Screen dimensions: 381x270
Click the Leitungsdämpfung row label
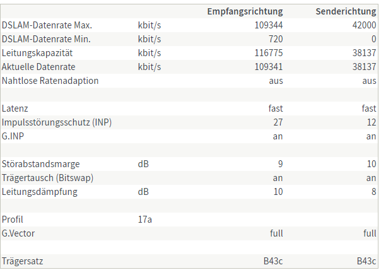[x=40, y=192]
